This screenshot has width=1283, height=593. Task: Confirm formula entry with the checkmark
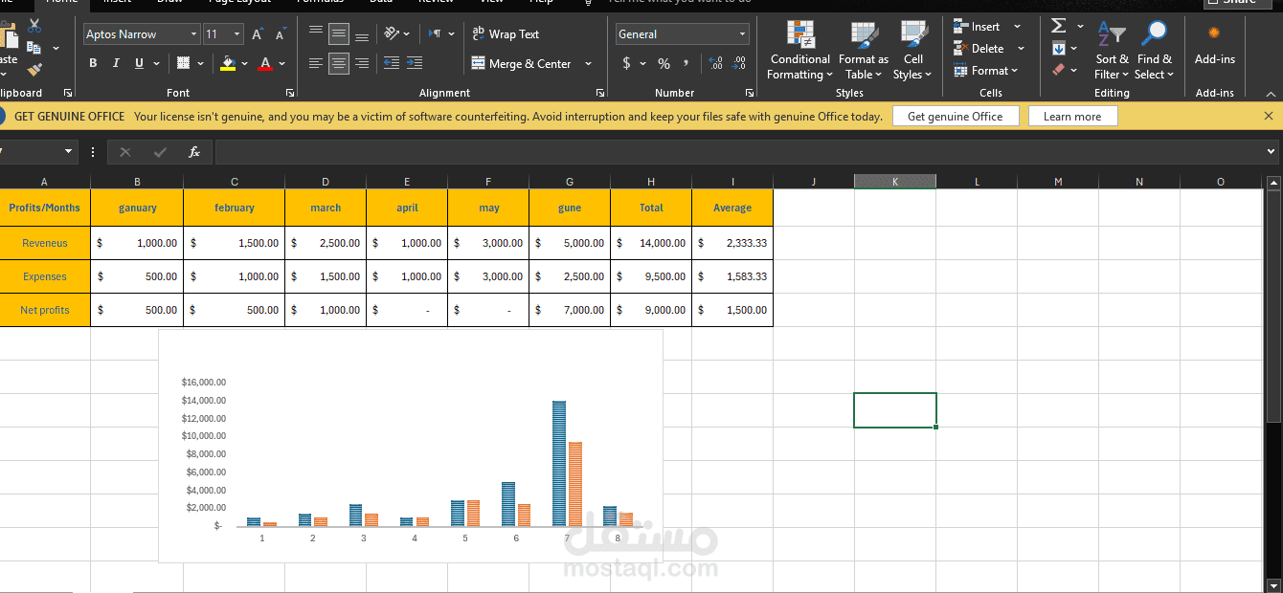click(x=160, y=152)
